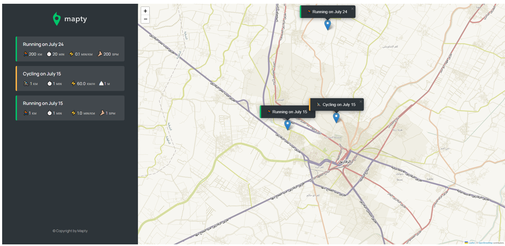This screenshot has height=246, width=505.
Task: Close the Running on July 24 popup
Action: pos(352,9)
